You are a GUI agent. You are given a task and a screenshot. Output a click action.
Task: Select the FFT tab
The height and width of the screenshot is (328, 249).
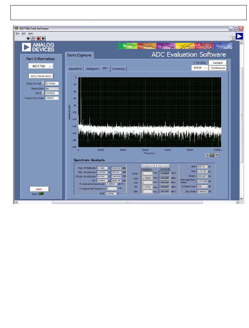(105, 69)
